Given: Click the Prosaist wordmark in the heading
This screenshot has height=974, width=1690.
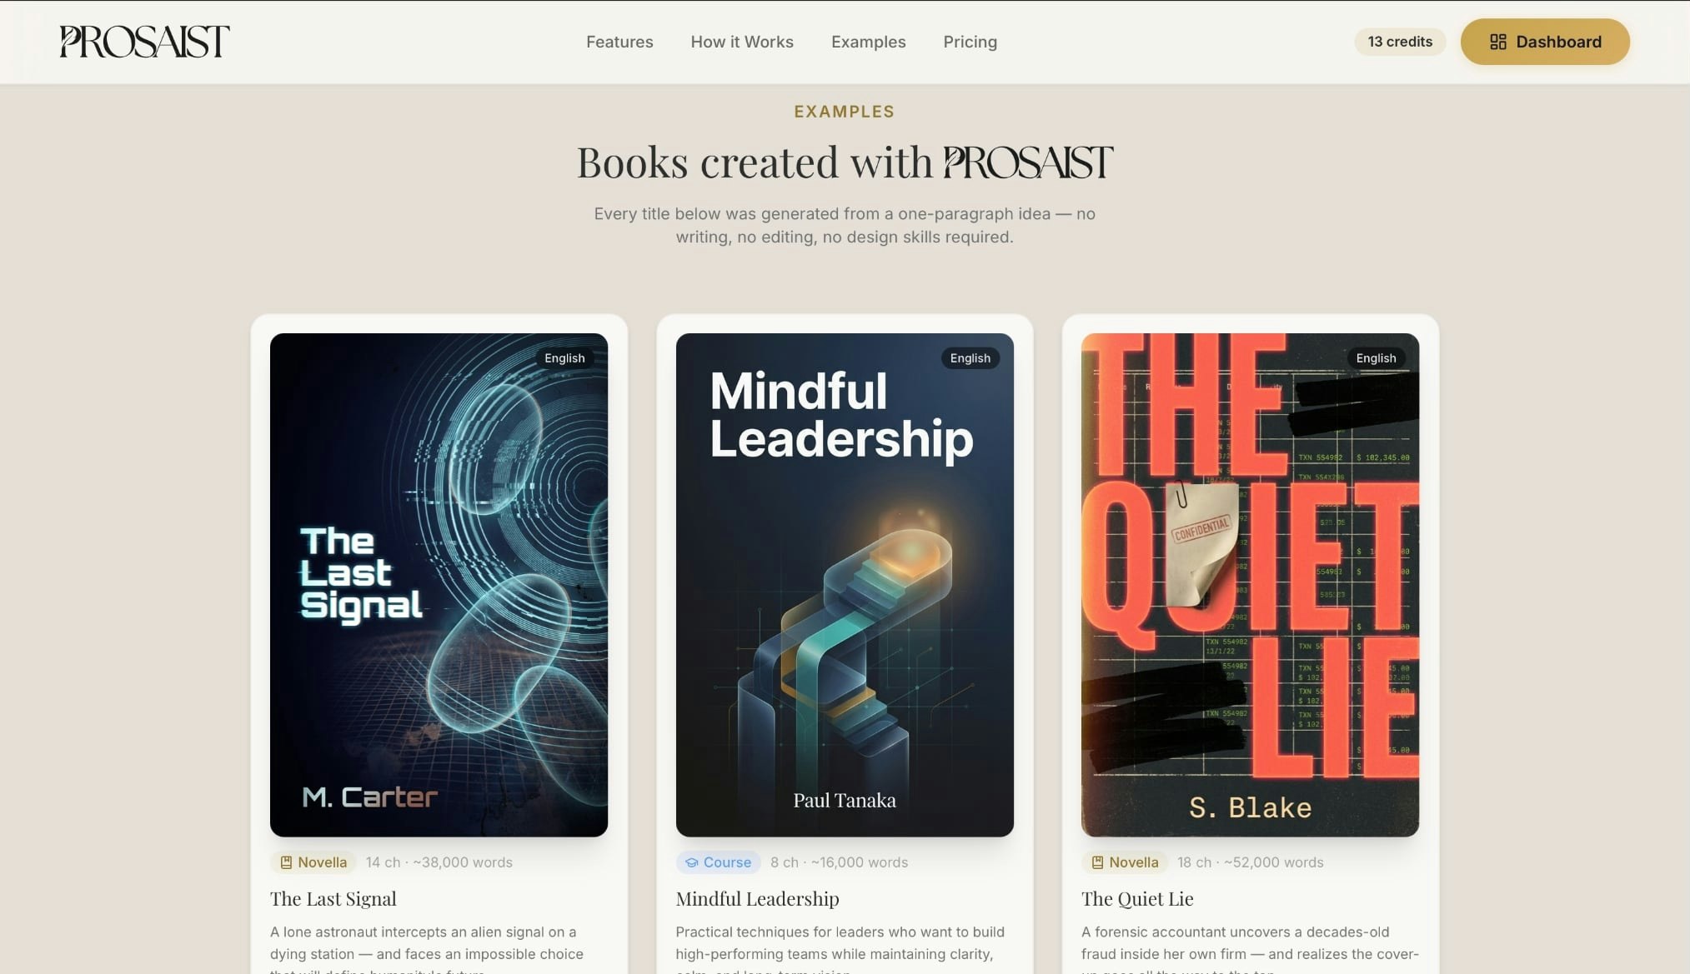Looking at the screenshot, I should pos(1027,162).
